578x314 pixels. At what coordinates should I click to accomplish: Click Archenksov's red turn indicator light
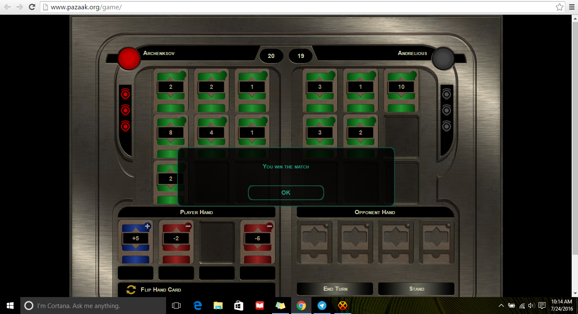point(129,58)
